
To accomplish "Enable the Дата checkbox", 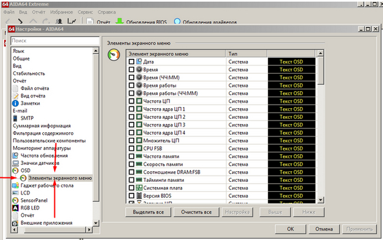I will (131, 62).
